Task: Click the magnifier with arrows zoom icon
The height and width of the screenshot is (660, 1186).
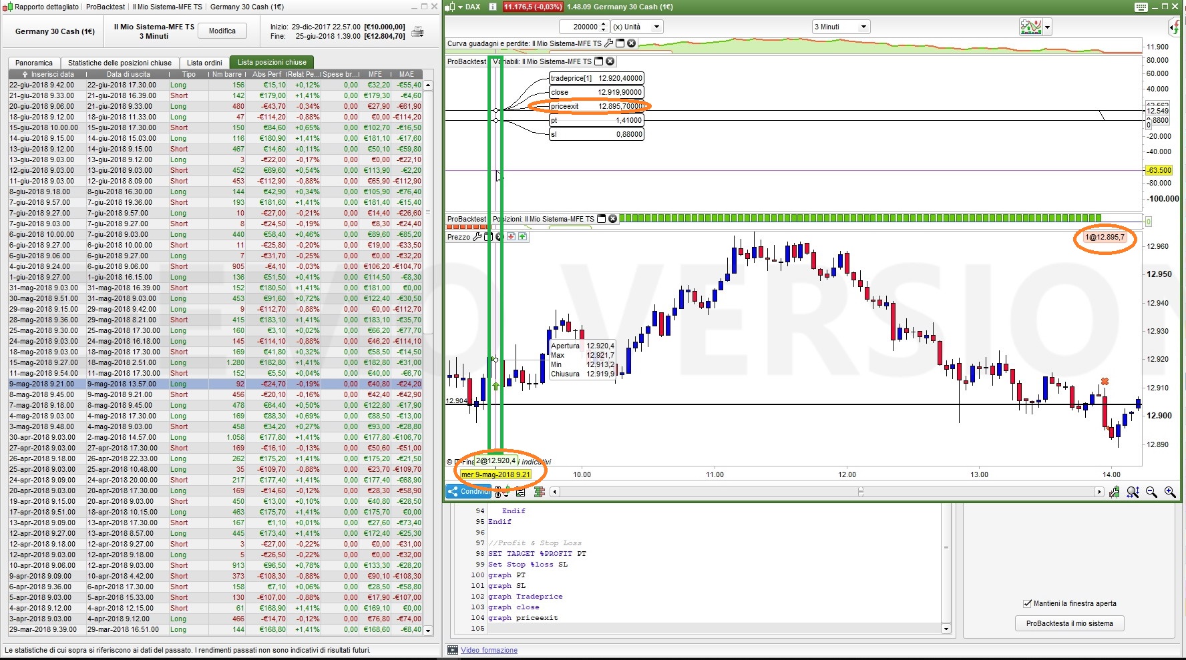Action: (1133, 492)
